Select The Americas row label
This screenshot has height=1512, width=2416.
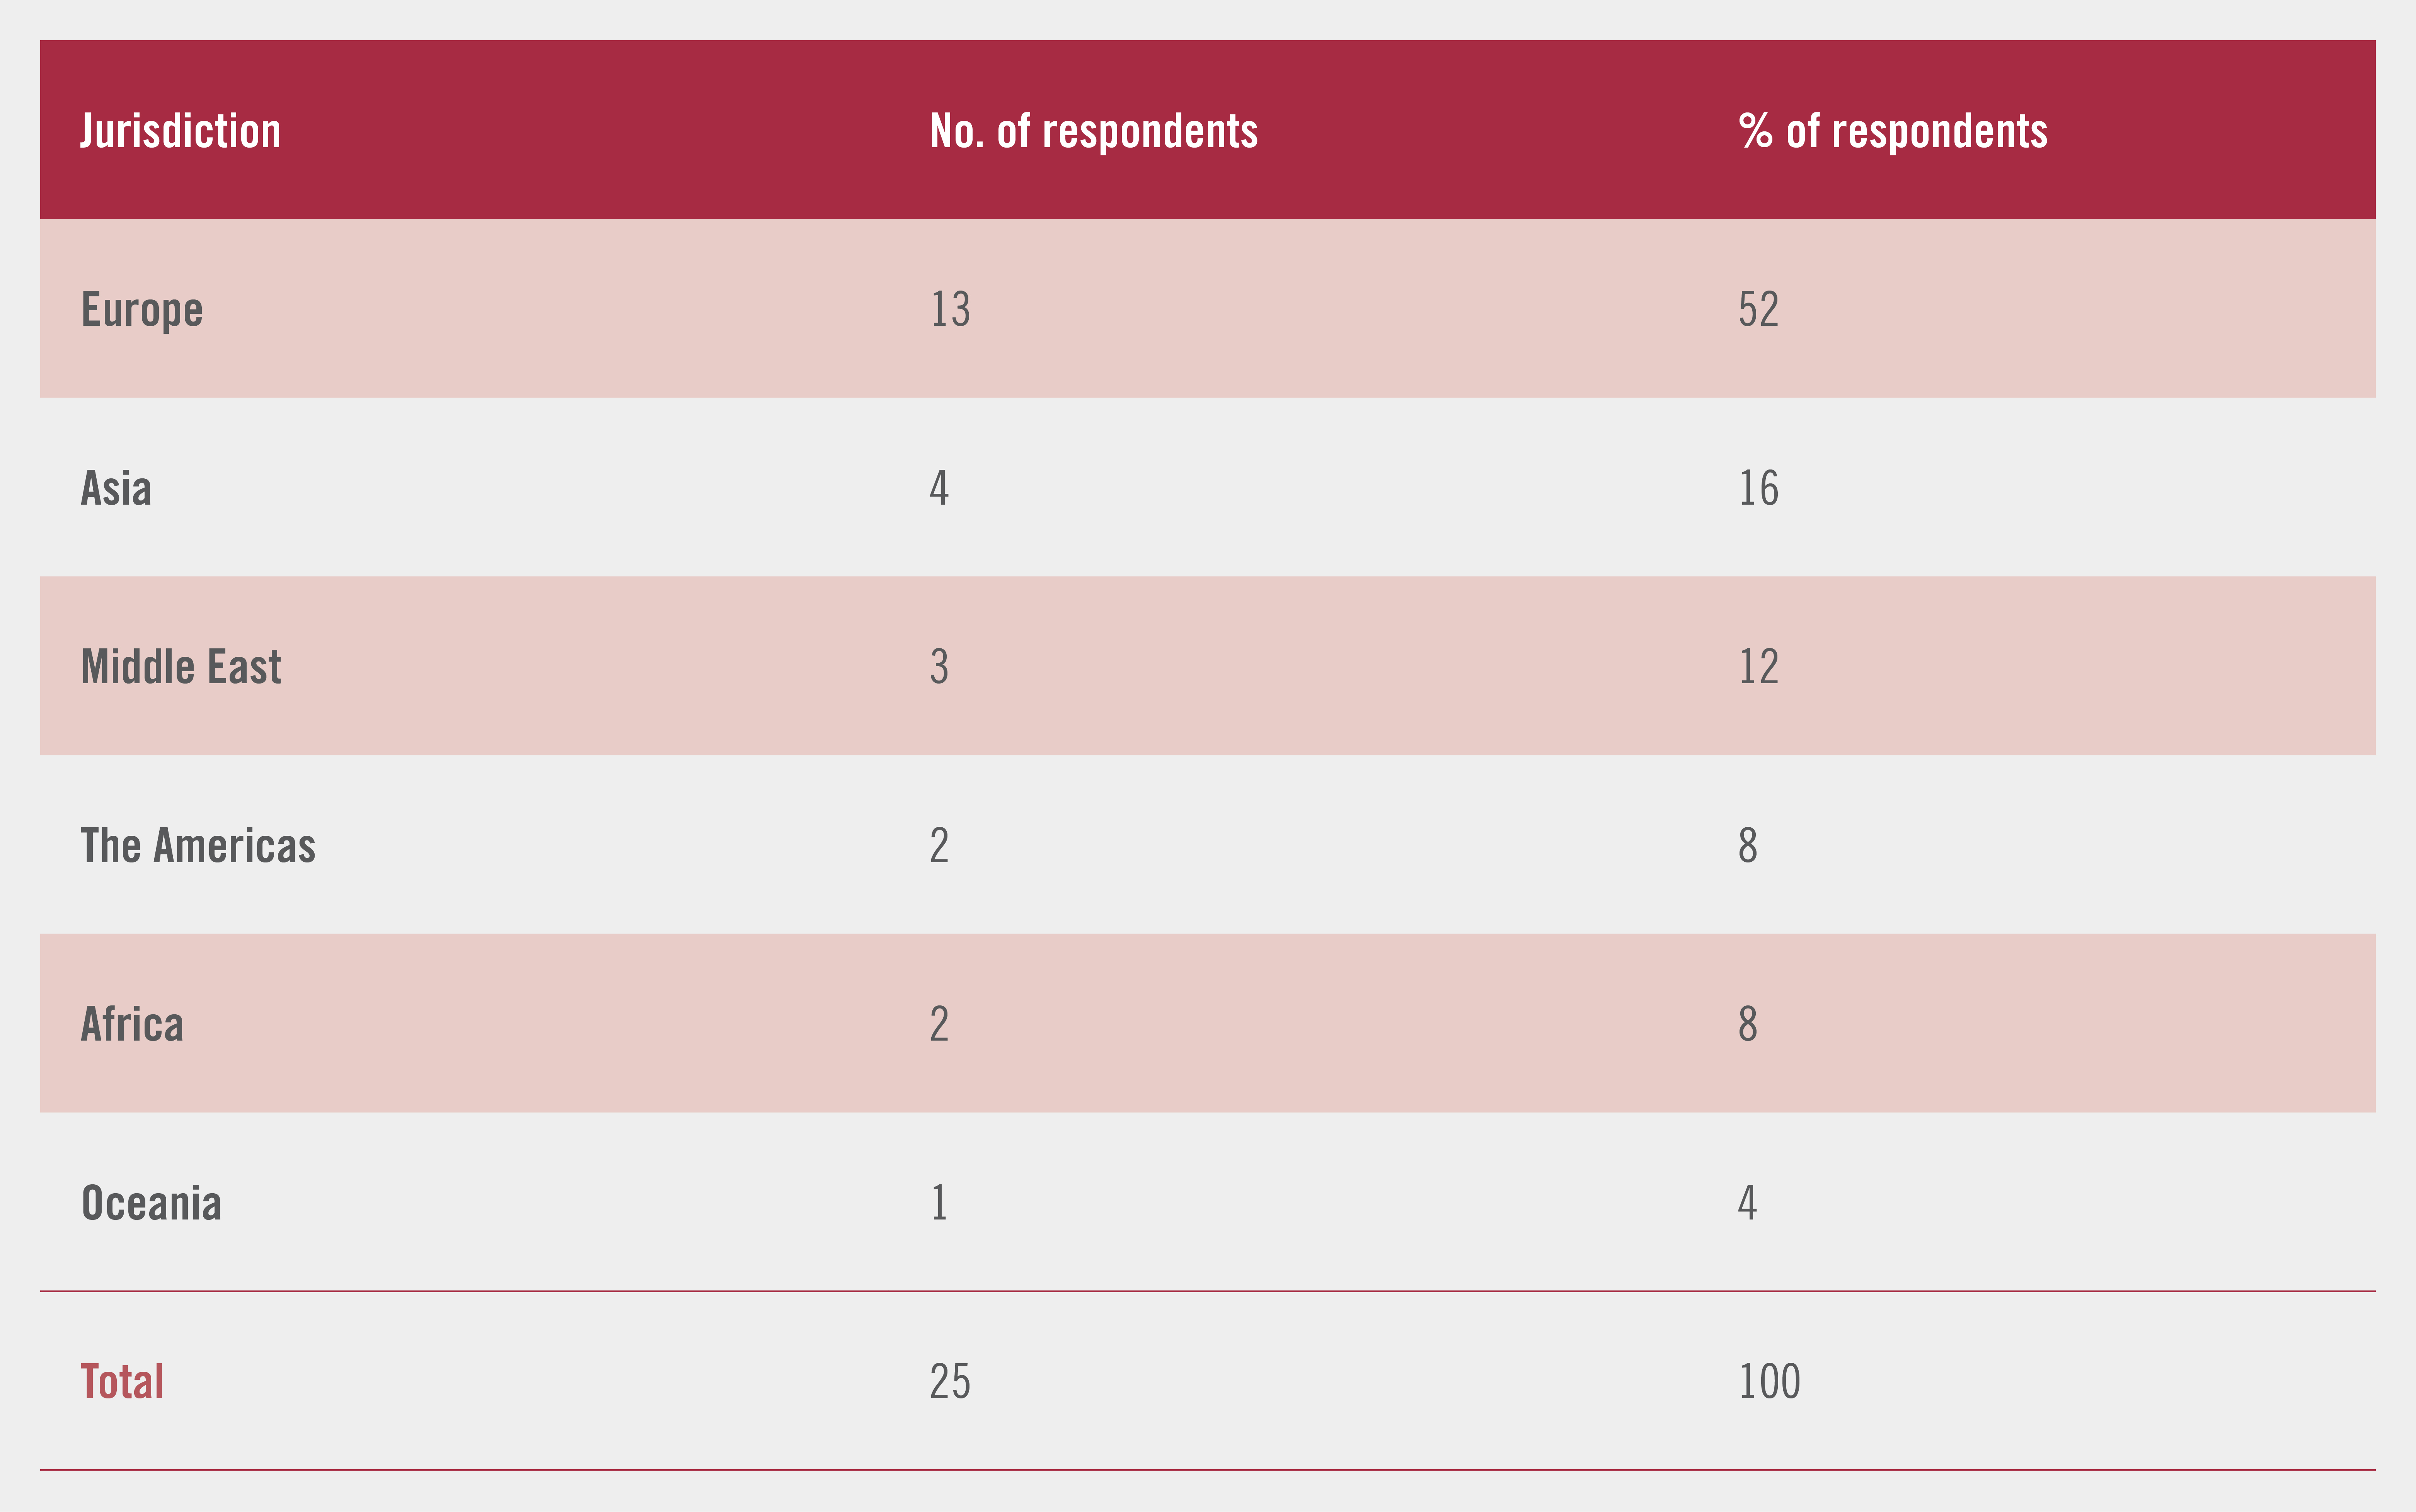[x=198, y=846]
